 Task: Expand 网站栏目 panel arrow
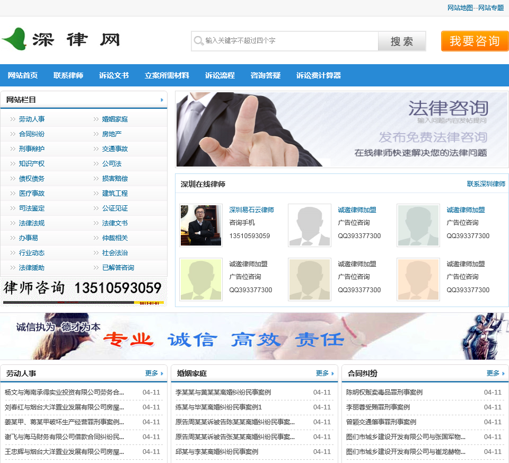(x=162, y=100)
